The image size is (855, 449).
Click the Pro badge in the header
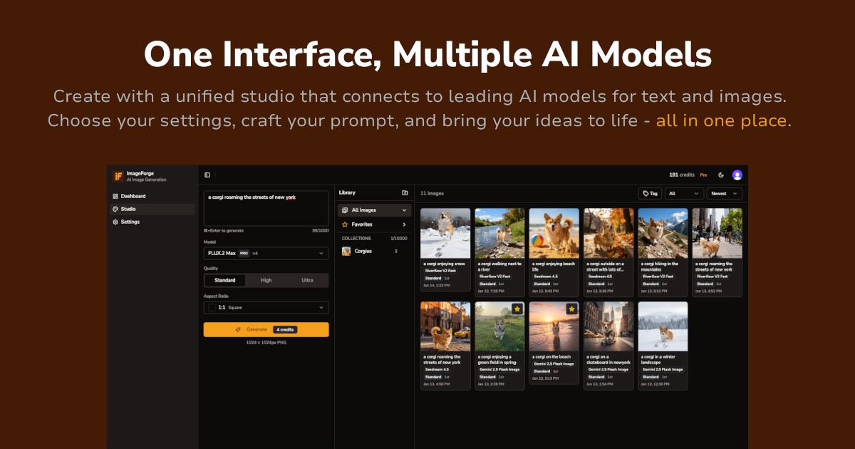pos(703,175)
